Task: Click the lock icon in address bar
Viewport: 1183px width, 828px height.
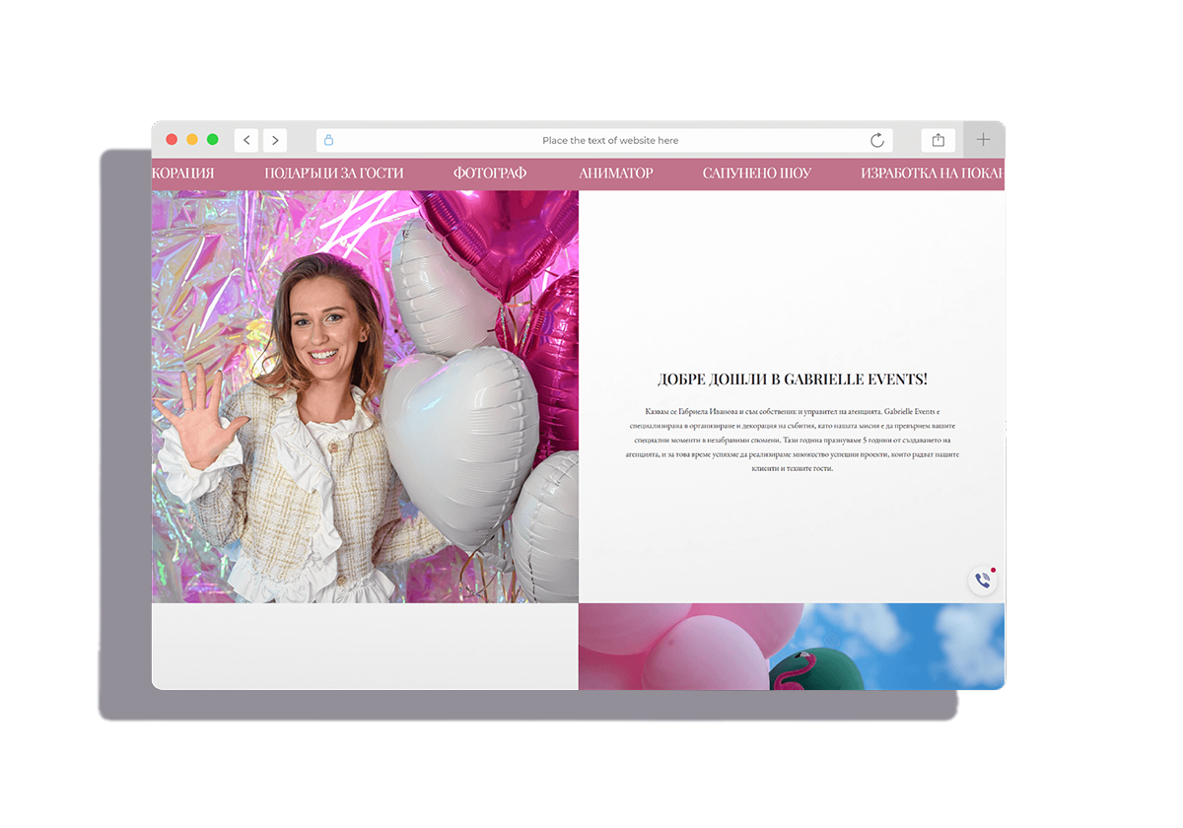Action: tap(329, 140)
